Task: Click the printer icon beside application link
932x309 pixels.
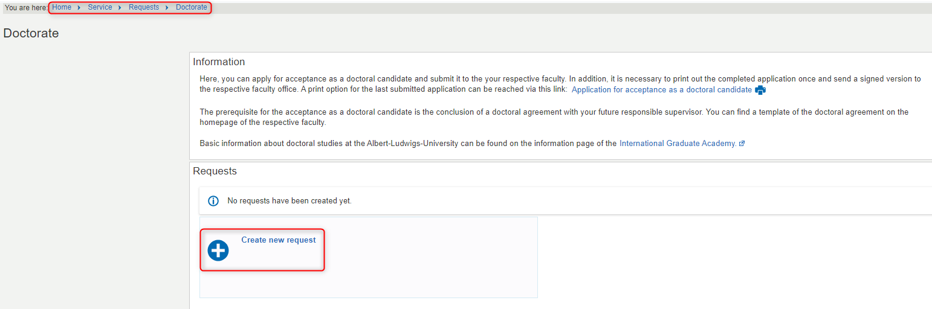Action: pyautogui.click(x=760, y=90)
